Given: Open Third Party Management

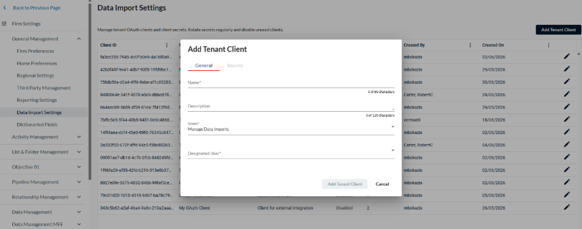Looking at the screenshot, I should (x=44, y=88).
